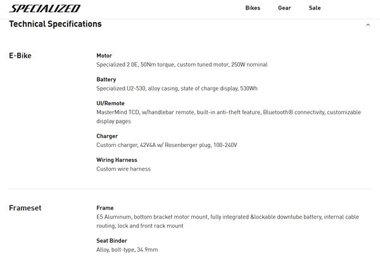This screenshot has height=268, width=380.
Task: Click the E-Bike section heading
Action: (20, 56)
